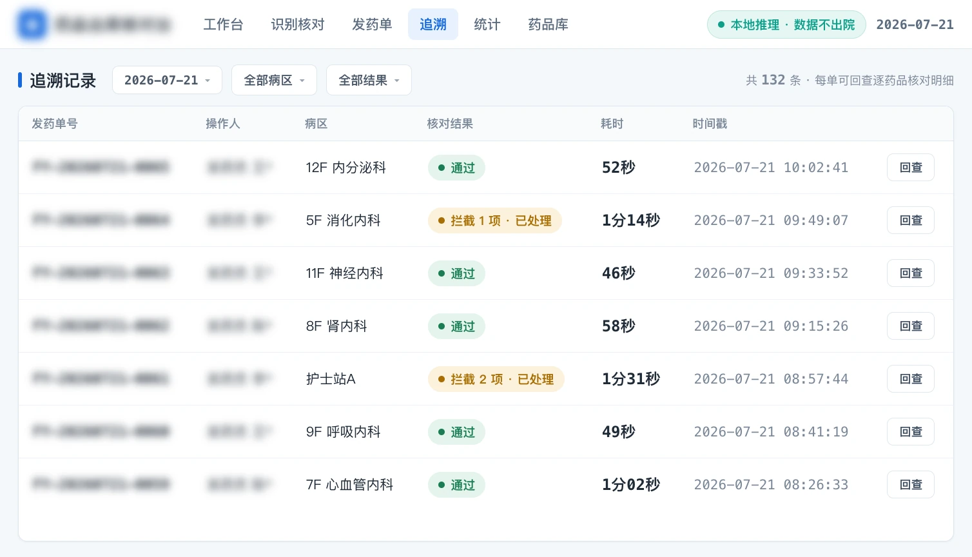
Task: Click 回查 for the 5F 消化内科 row
Action: 911,220
